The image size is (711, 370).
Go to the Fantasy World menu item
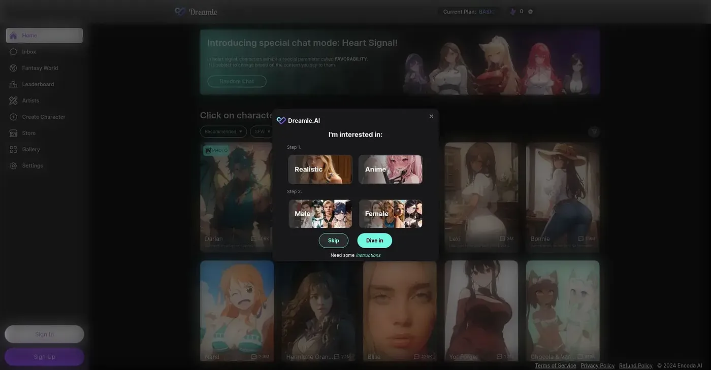pos(40,68)
